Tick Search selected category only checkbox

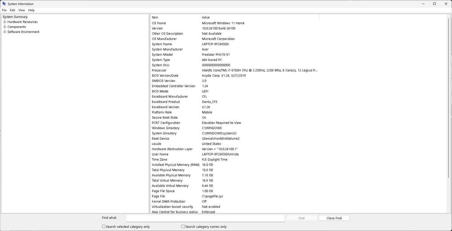pos(104,226)
